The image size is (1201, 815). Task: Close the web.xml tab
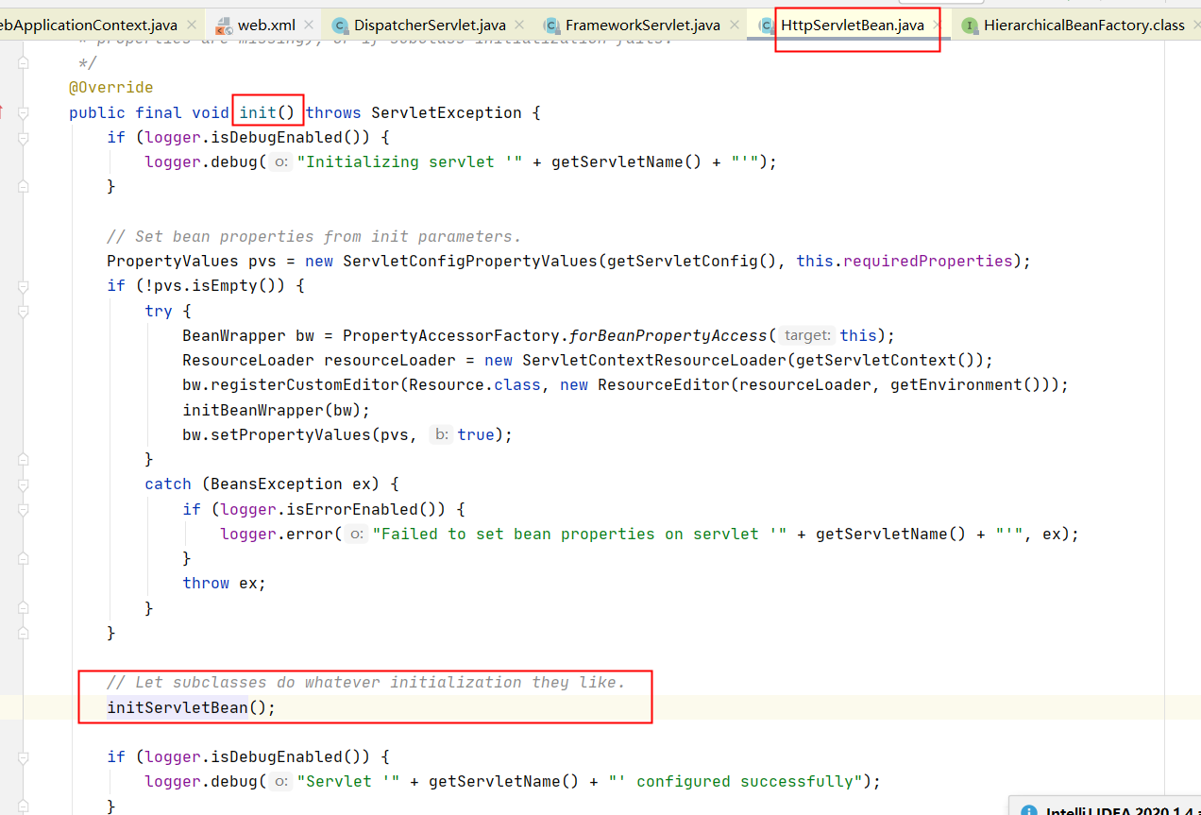[309, 25]
